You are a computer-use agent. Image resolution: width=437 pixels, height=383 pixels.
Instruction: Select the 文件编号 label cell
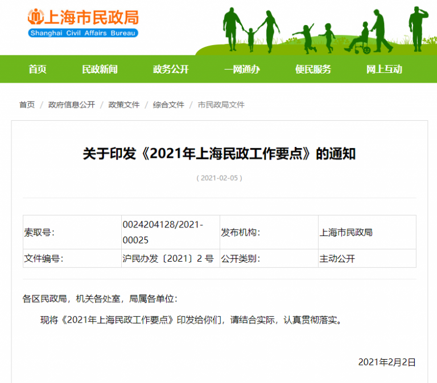tap(72, 259)
